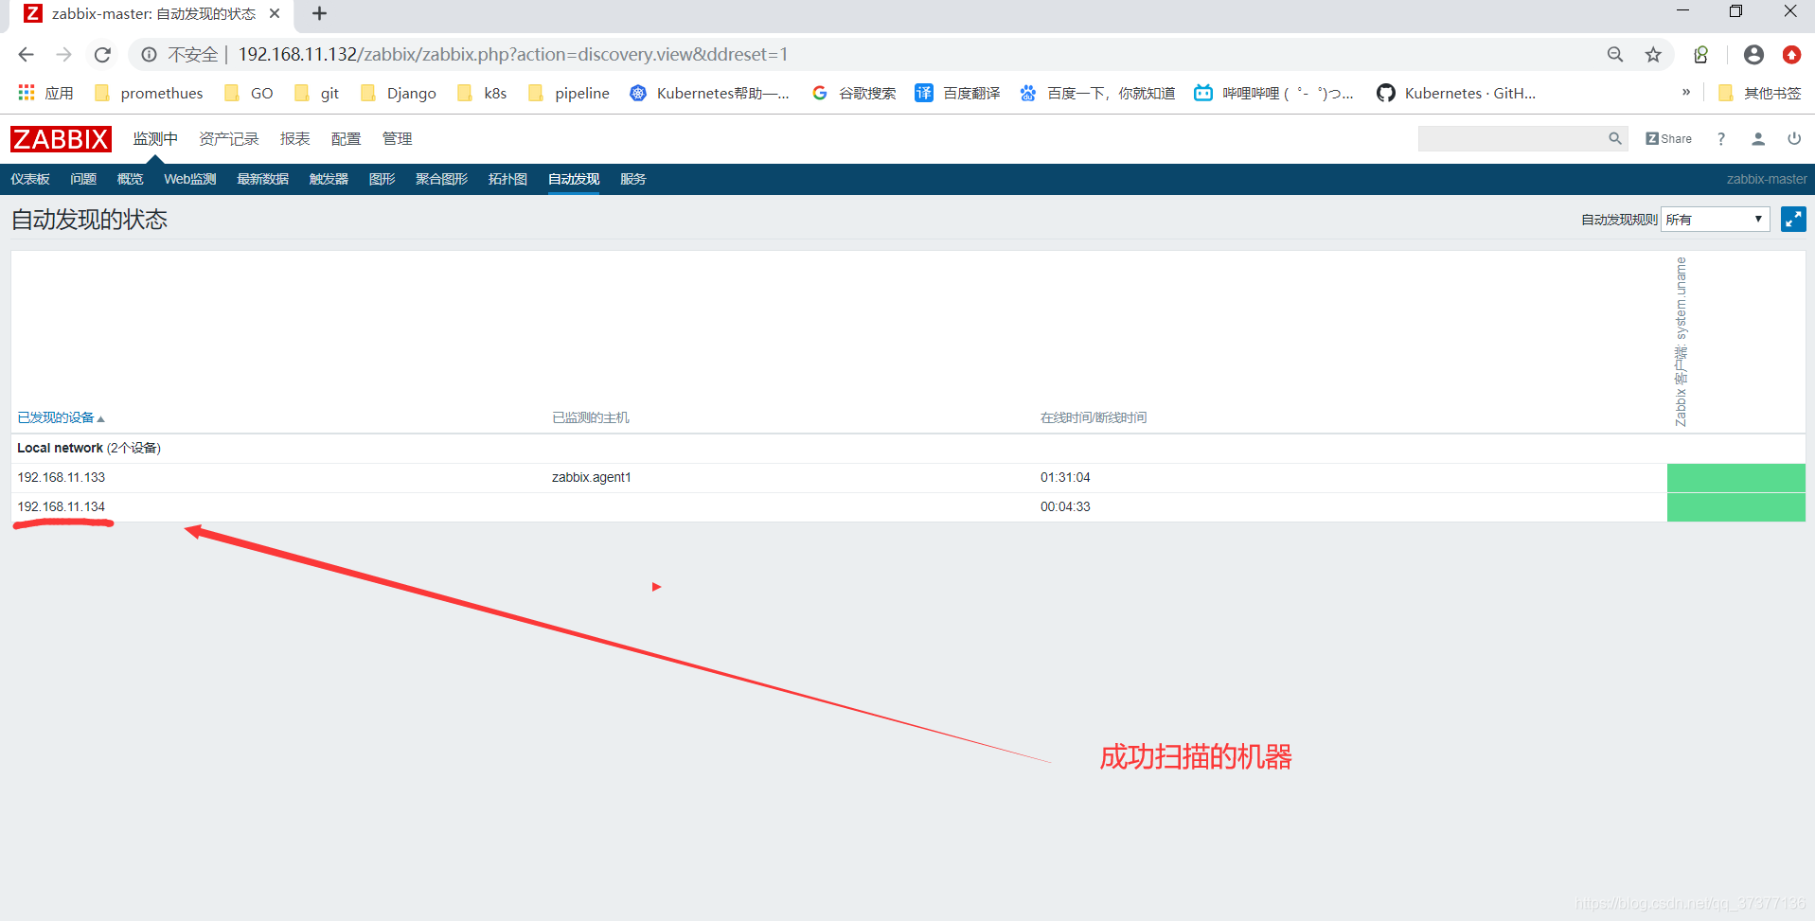This screenshot has height=921, width=1815.
Task: Open a new browser tab
Action: 319,13
